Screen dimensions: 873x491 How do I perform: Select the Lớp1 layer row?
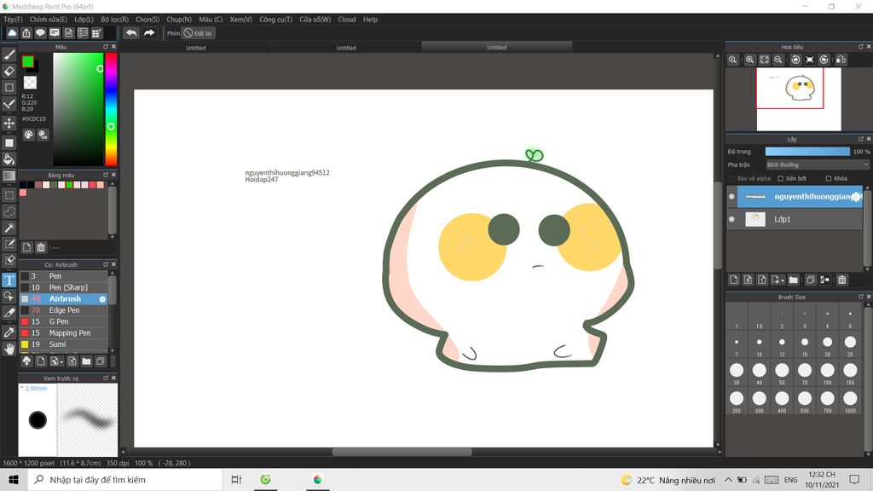pyautogui.click(x=800, y=219)
